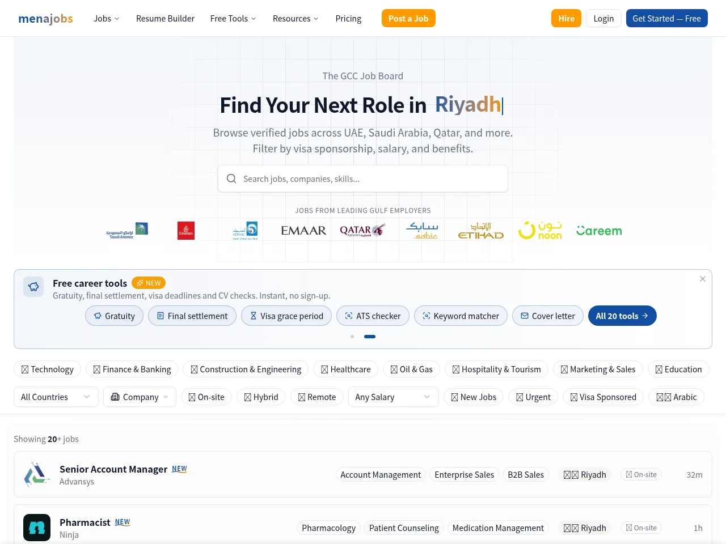The width and height of the screenshot is (726, 544).
Task: Show the first career tools slide
Action: click(352, 337)
